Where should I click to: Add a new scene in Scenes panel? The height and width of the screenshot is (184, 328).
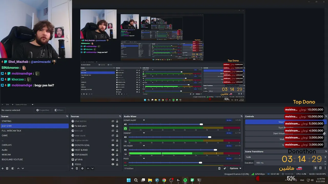tap(3, 168)
